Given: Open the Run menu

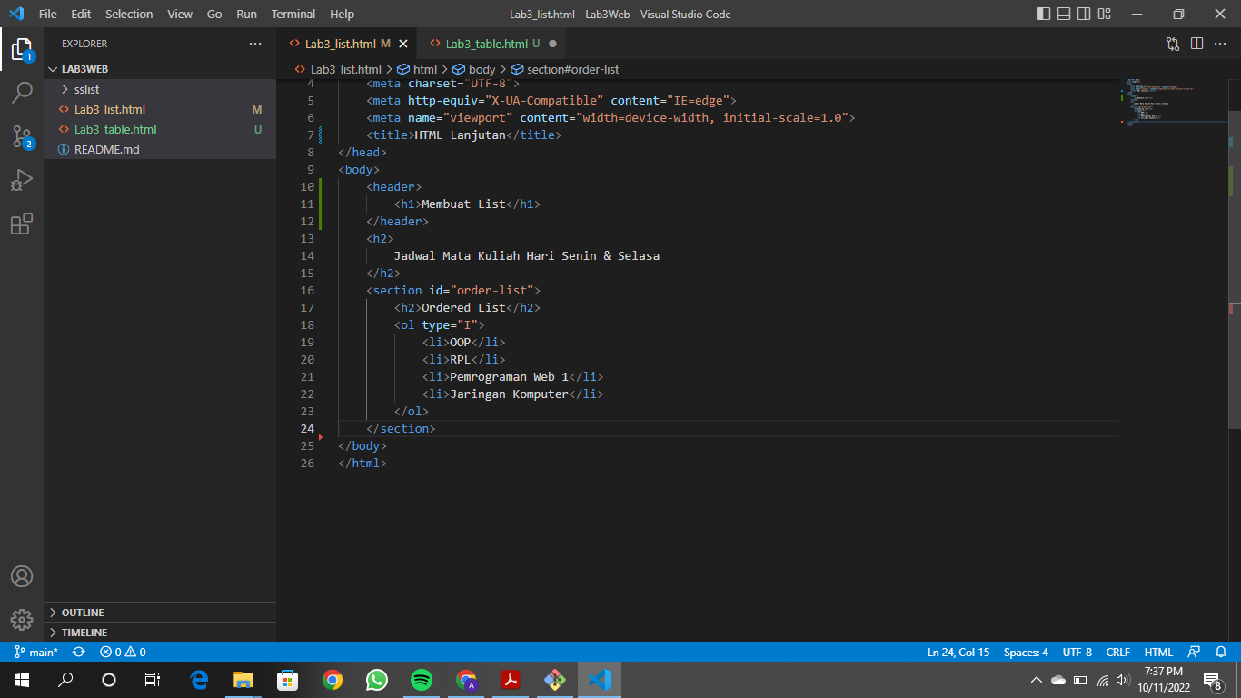Looking at the screenshot, I should click(x=246, y=14).
